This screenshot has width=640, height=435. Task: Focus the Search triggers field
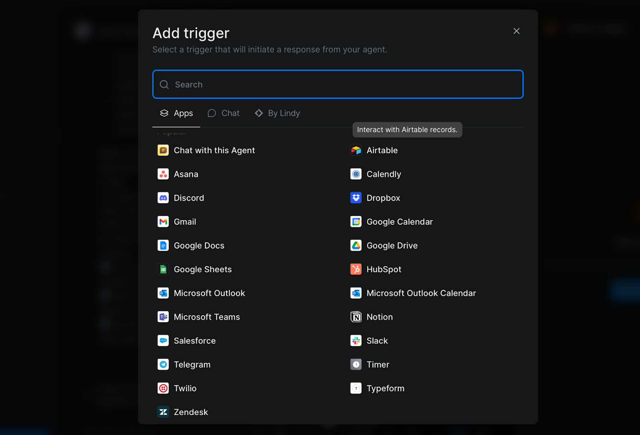(x=338, y=84)
